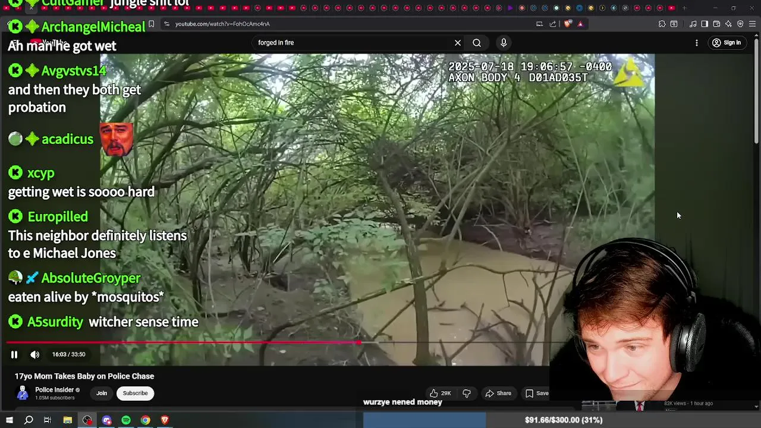Share the video

tap(498, 393)
